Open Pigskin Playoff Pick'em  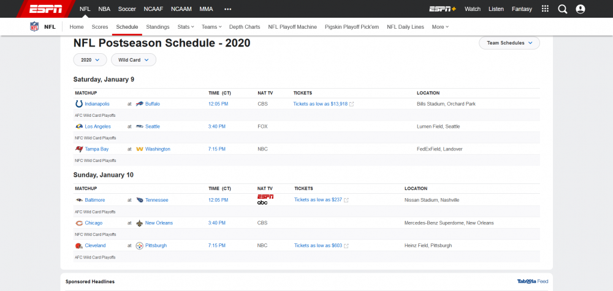tap(352, 27)
